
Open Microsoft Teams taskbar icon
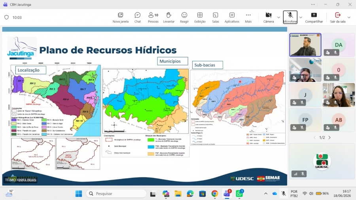point(227,194)
